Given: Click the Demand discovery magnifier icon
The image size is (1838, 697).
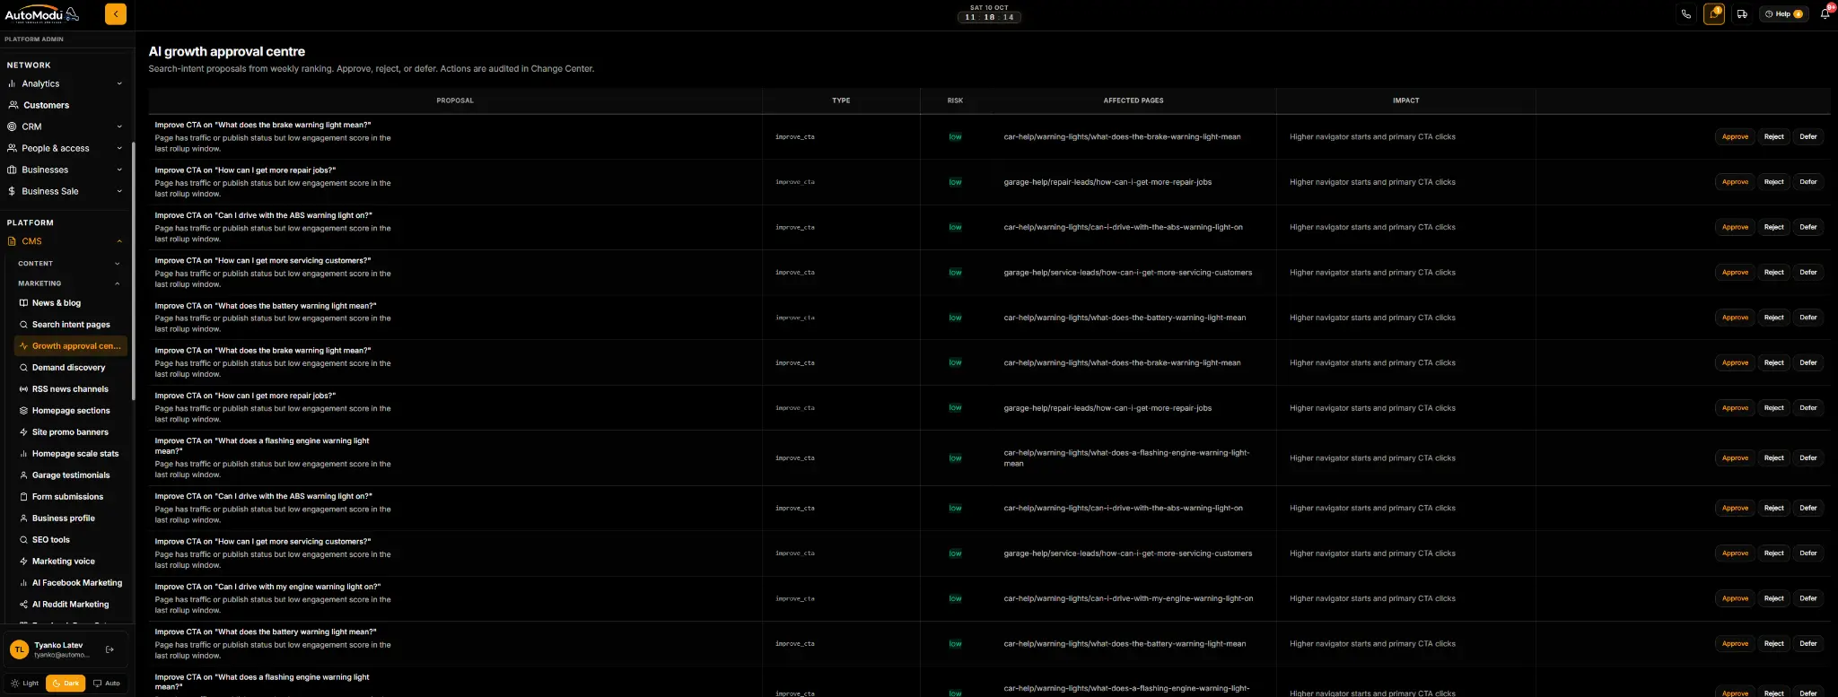Looking at the screenshot, I should (x=23, y=368).
